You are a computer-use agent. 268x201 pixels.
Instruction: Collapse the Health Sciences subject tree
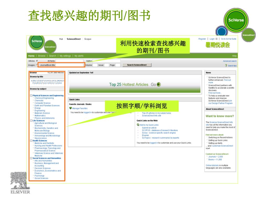(31, 141)
